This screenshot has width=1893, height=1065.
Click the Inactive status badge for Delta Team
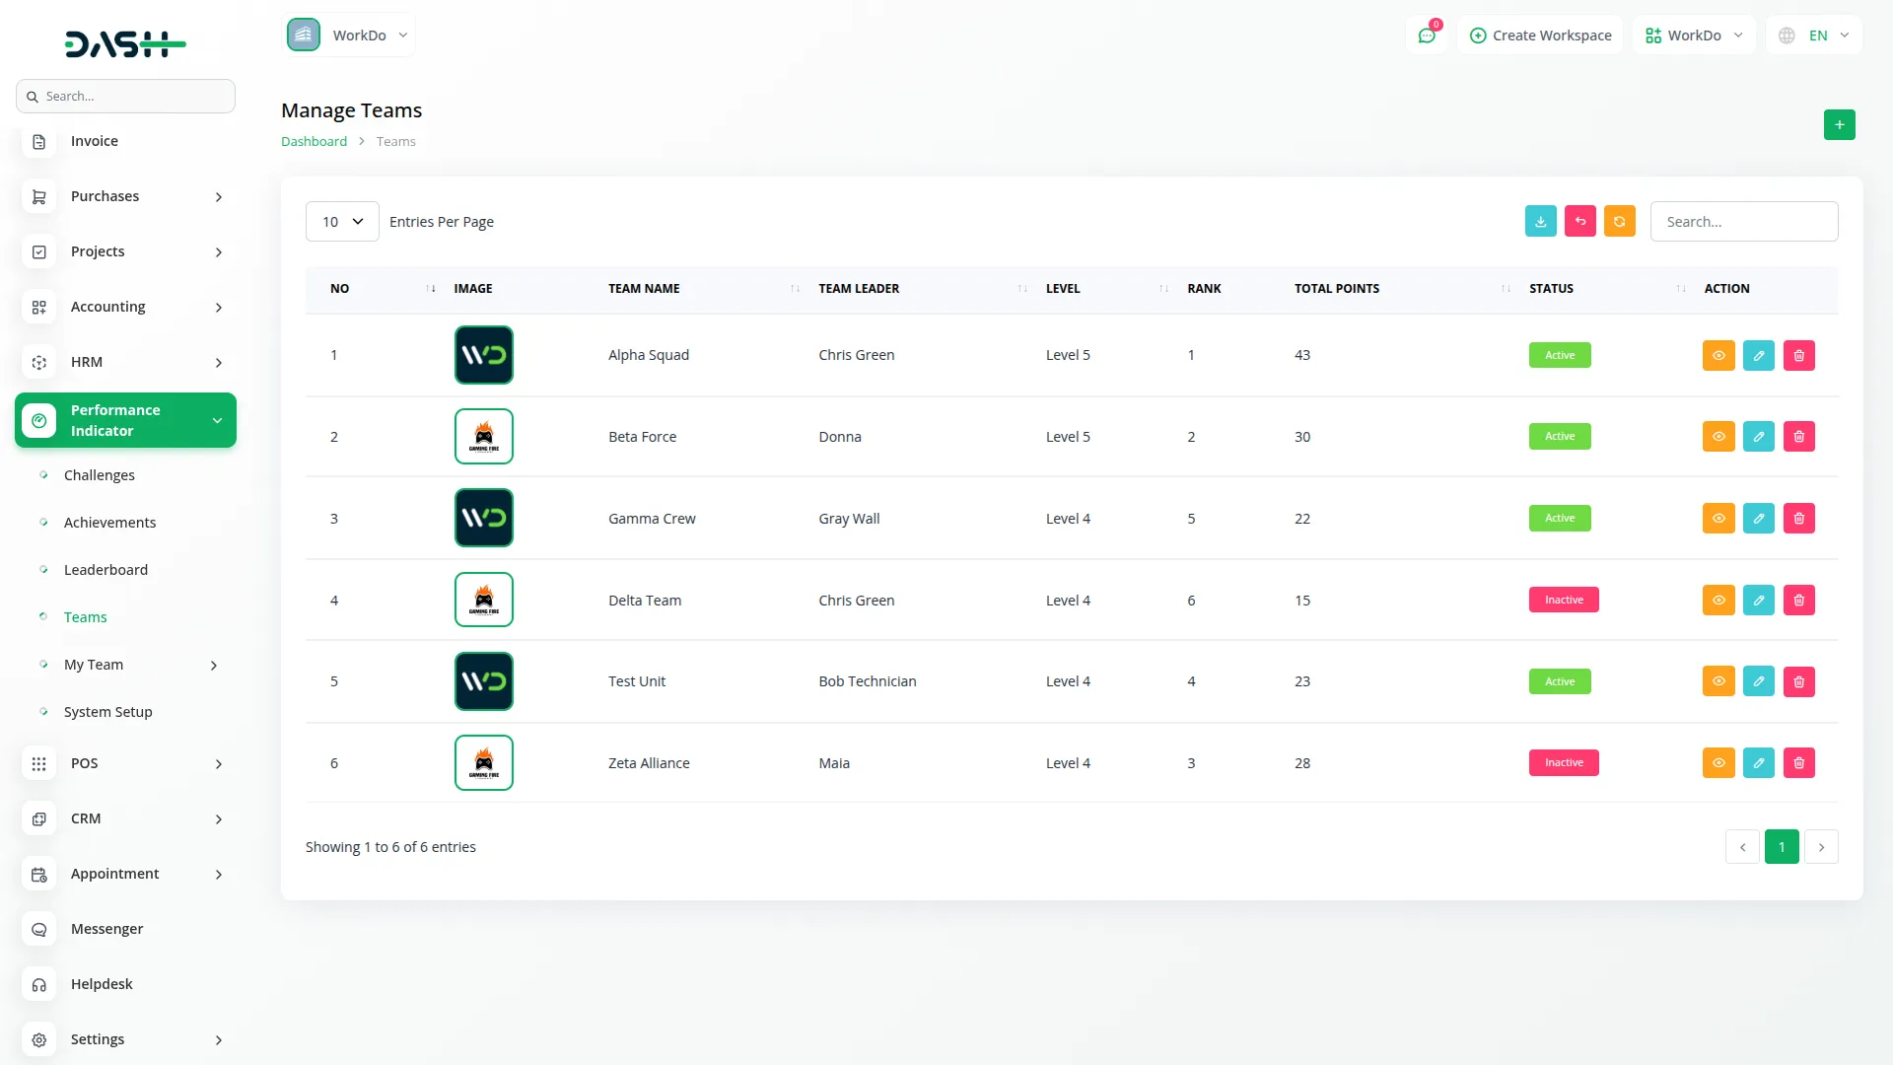point(1563,601)
